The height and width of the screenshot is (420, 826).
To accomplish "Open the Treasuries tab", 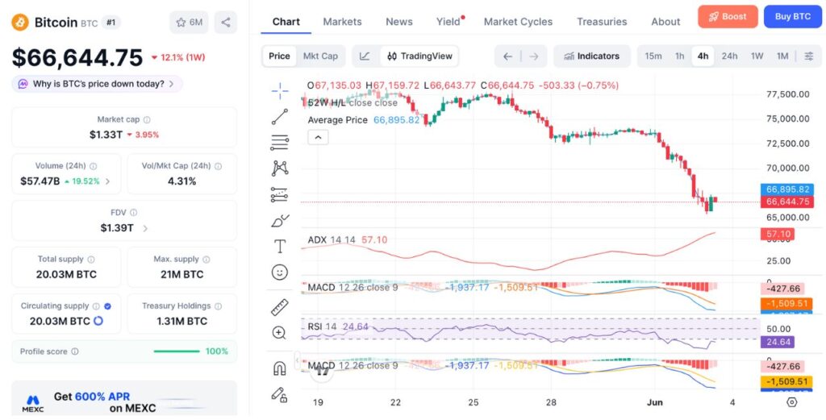I will [602, 22].
